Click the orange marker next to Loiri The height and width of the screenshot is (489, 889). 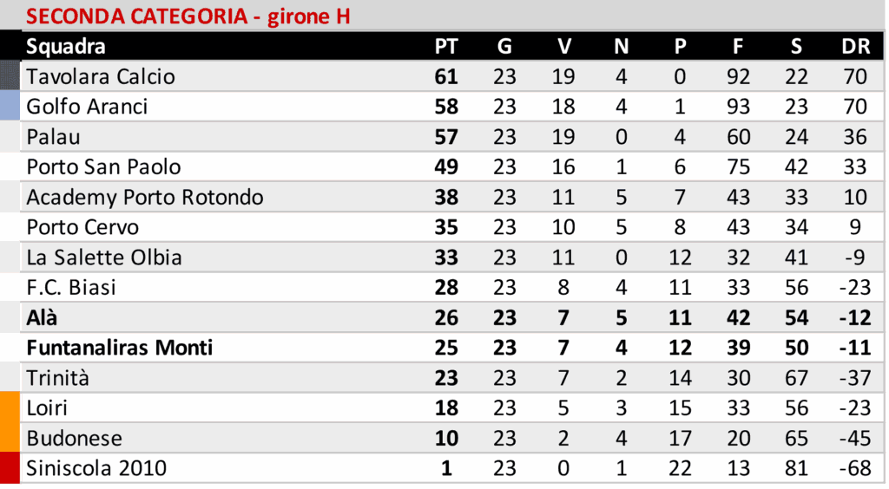click(x=10, y=408)
